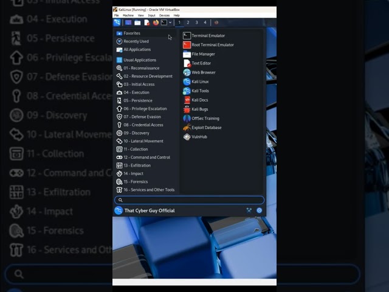Open the VirtualBox Input menu
The image size is (389, 292).
[151, 15]
